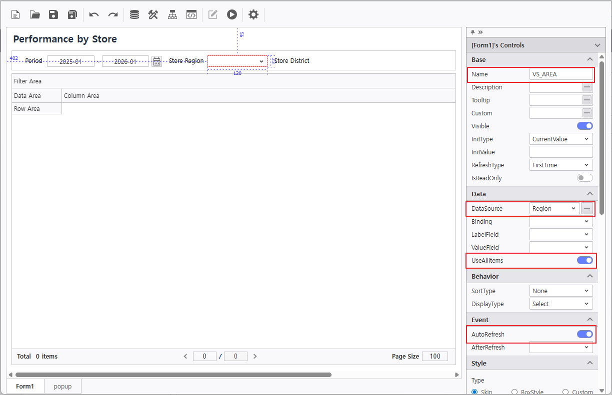Select the Skin radio button under Type
Viewport: 612px width, 395px height.
(x=474, y=392)
